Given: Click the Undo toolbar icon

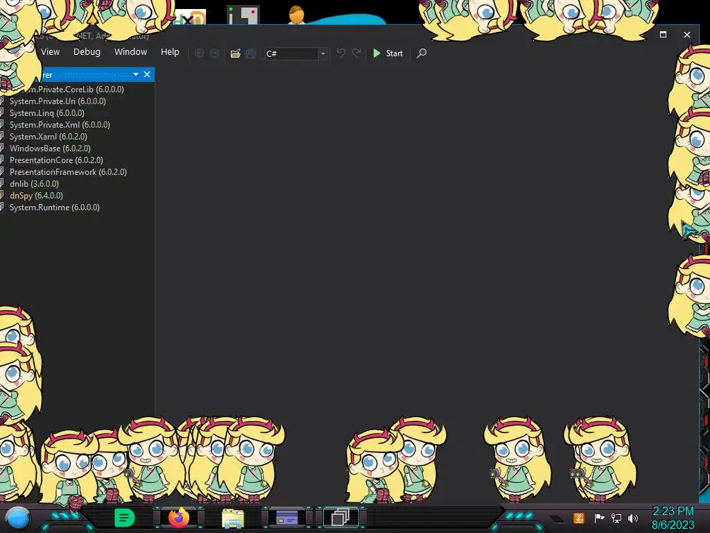Looking at the screenshot, I should click(341, 53).
